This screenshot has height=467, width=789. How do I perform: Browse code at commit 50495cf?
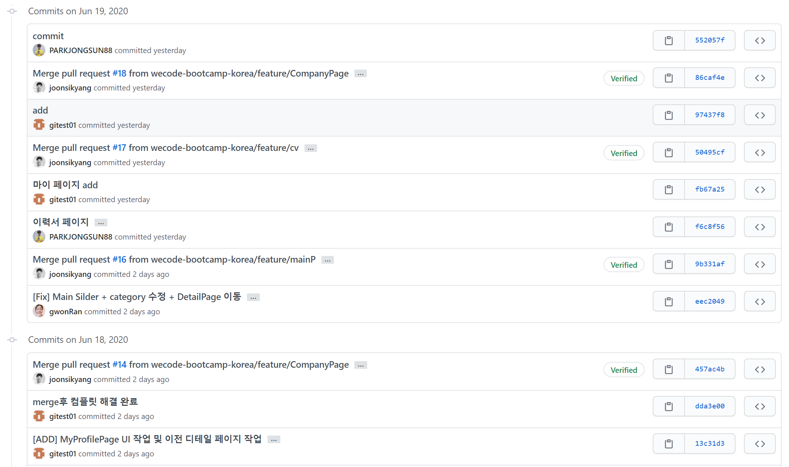coord(759,152)
